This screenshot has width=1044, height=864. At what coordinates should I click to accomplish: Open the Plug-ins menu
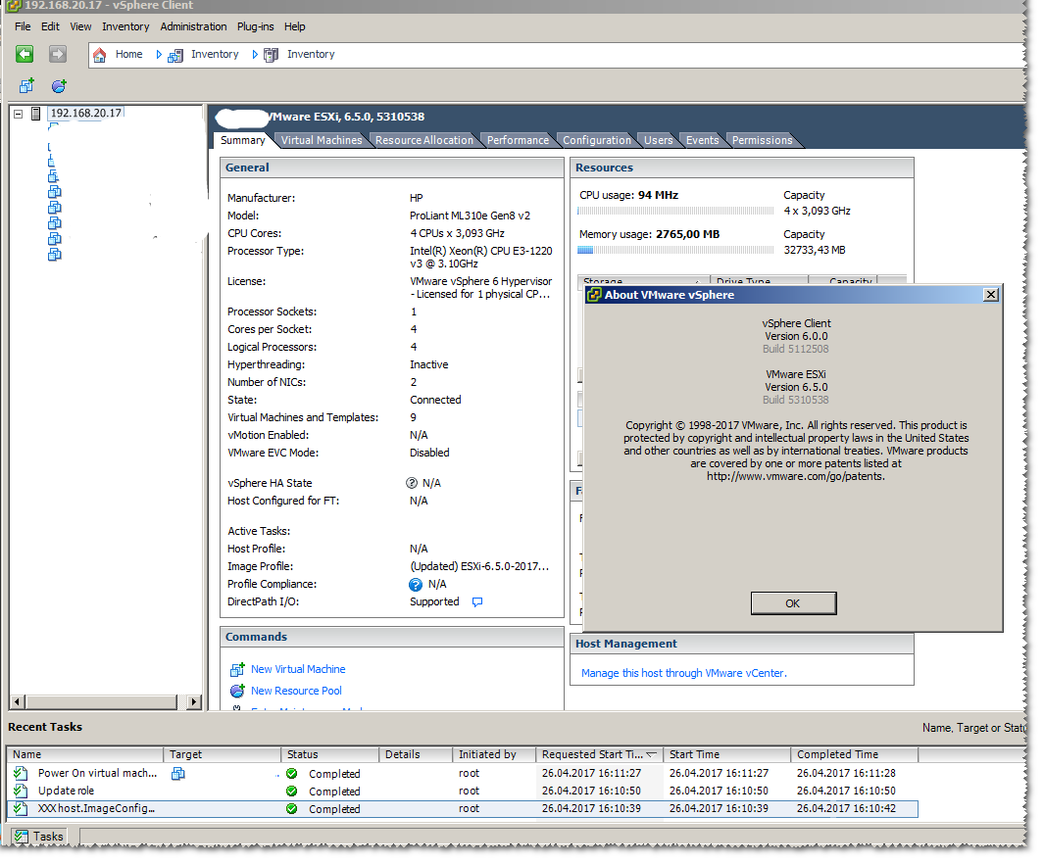(x=255, y=26)
